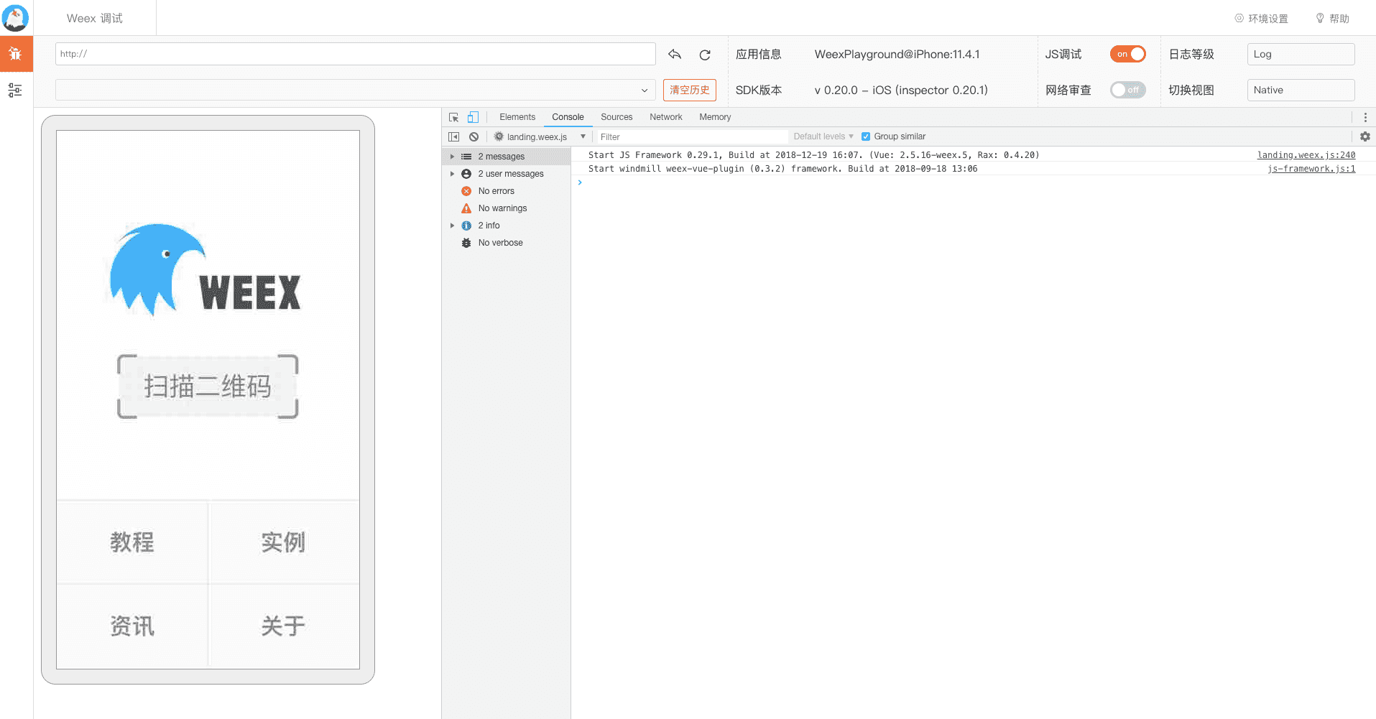The width and height of the screenshot is (1376, 719).
Task: Open Default levels dropdown
Action: coord(823,136)
